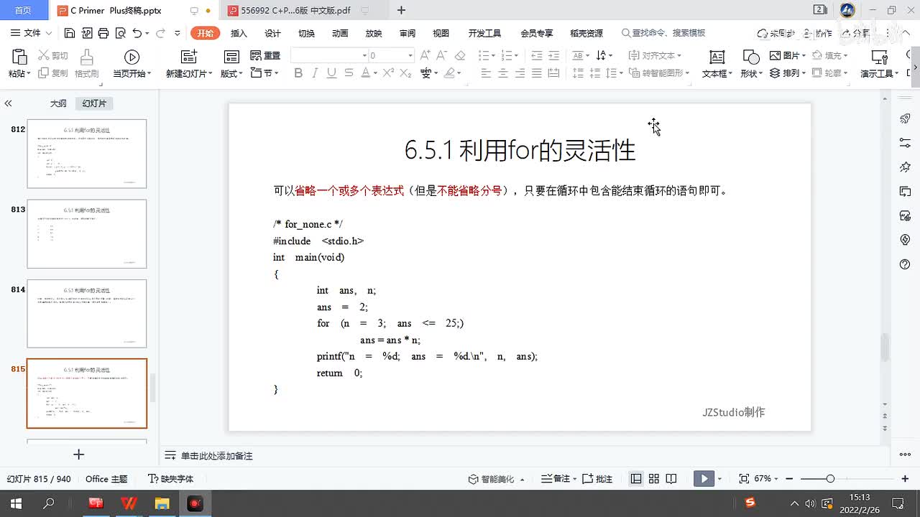This screenshot has width=920, height=517.
Task: Switch to Reading view book icon
Action: tap(671, 479)
